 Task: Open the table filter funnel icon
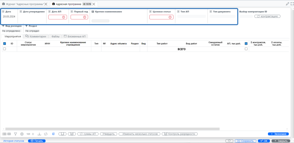pyautogui.click(x=16, y=134)
